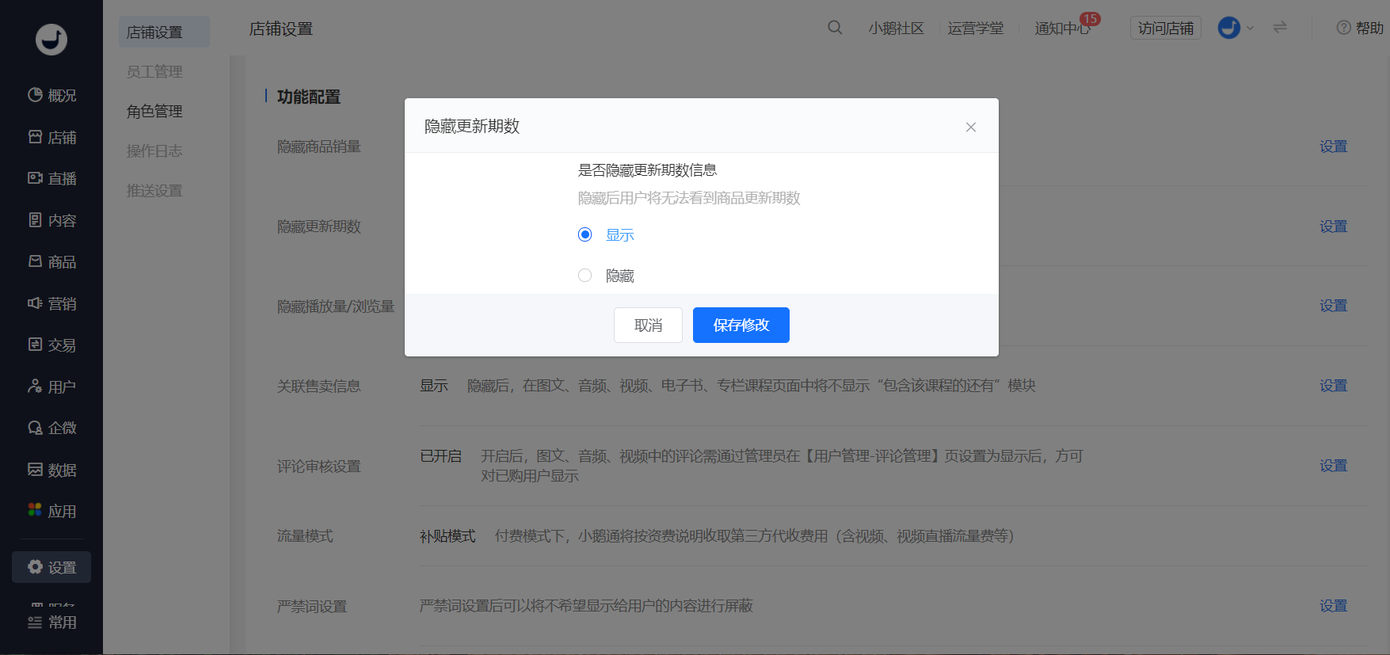Click the account avatar in header
The width and height of the screenshot is (1390, 655).
pos(1228,28)
